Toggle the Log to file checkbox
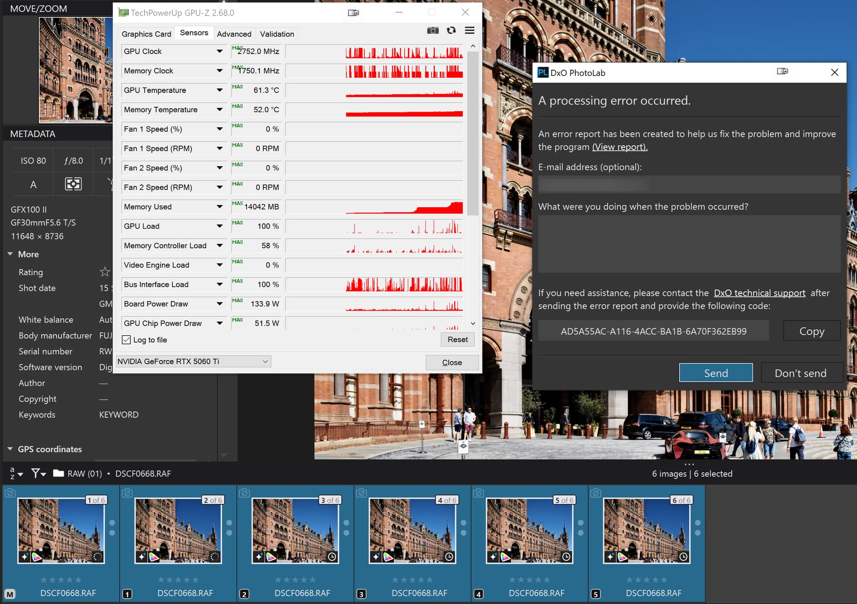857x604 pixels. 127,340
